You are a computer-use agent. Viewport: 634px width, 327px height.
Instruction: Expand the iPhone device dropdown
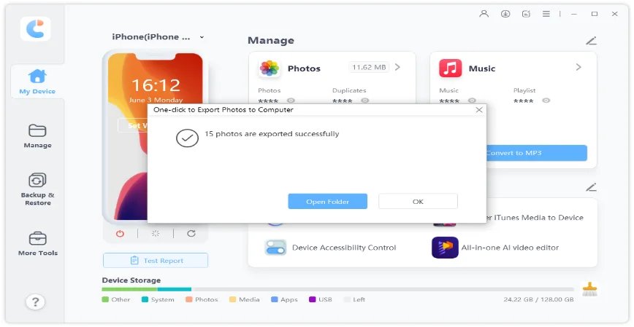coord(202,37)
